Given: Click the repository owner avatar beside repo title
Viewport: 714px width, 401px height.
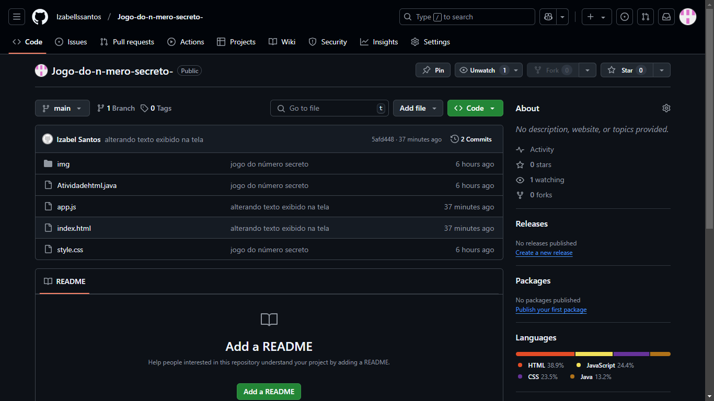Looking at the screenshot, I should [x=41, y=70].
